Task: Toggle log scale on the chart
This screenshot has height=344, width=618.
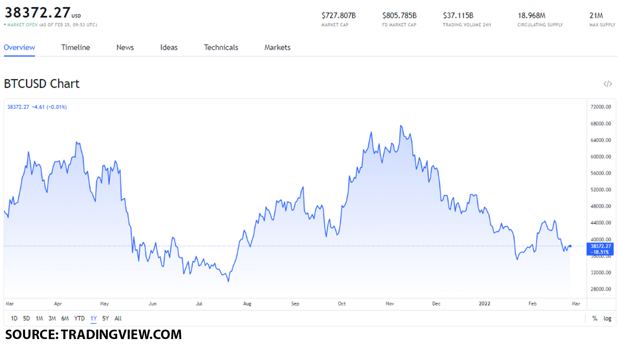Action: tap(607, 318)
